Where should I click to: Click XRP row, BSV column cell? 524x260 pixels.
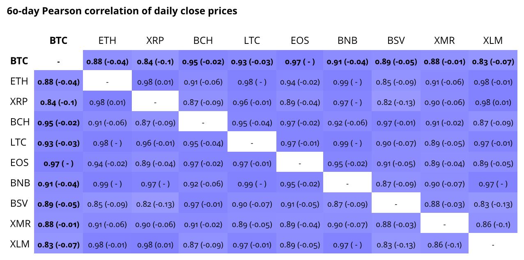pos(396,102)
